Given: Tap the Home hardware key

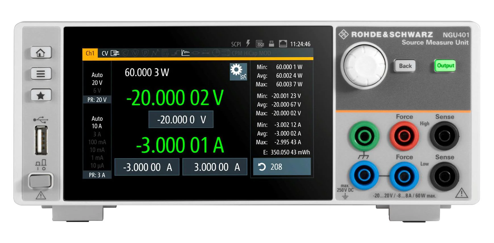Looking at the screenshot, I should point(41,53).
